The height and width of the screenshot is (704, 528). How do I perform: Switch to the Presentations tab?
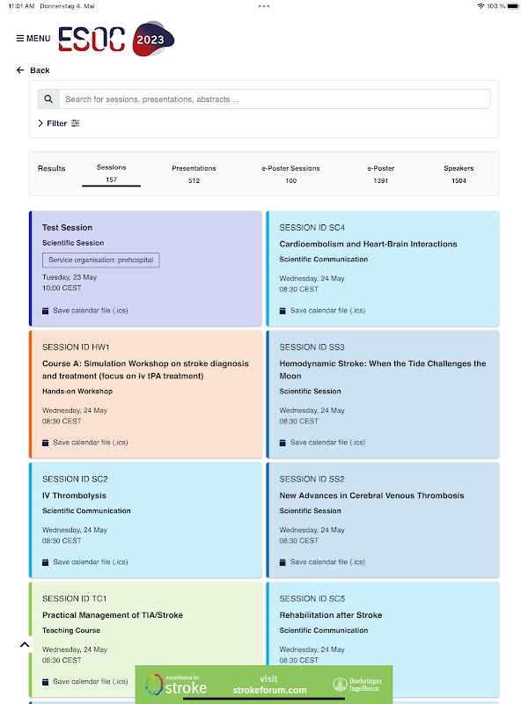pos(194,173)
